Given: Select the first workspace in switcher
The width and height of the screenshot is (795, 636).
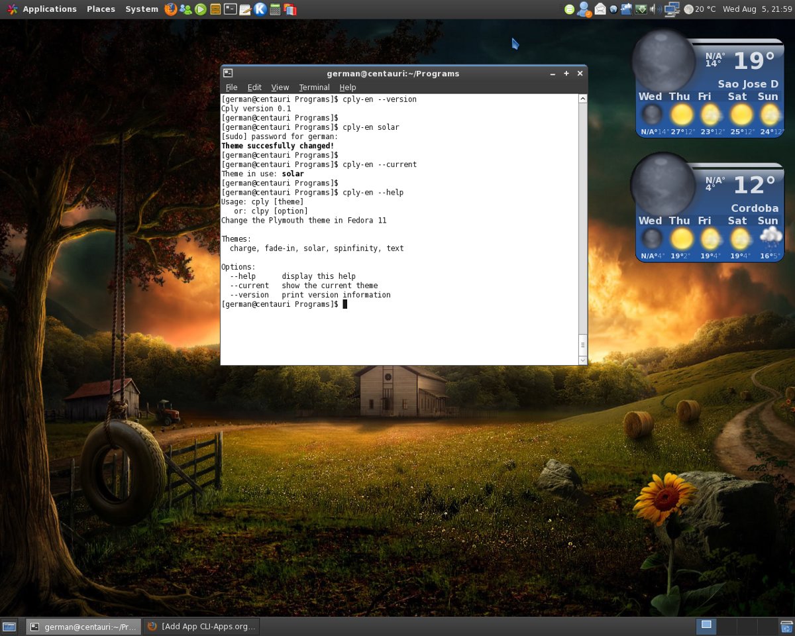Looking at the screenshot, I should point(706,626).
